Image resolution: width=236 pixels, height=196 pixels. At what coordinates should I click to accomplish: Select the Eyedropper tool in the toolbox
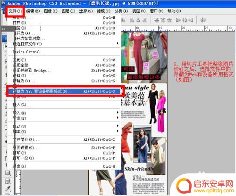tap(8, 189)
